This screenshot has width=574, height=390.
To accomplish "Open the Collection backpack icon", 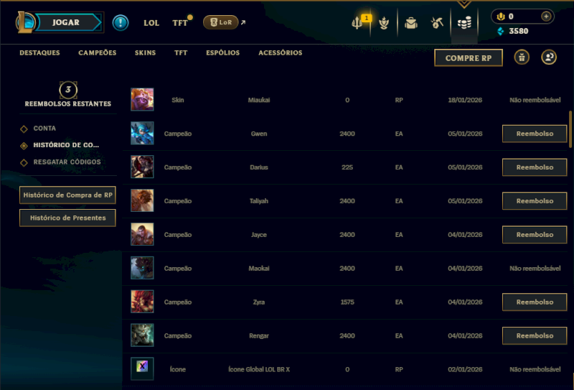I will 410,23.
